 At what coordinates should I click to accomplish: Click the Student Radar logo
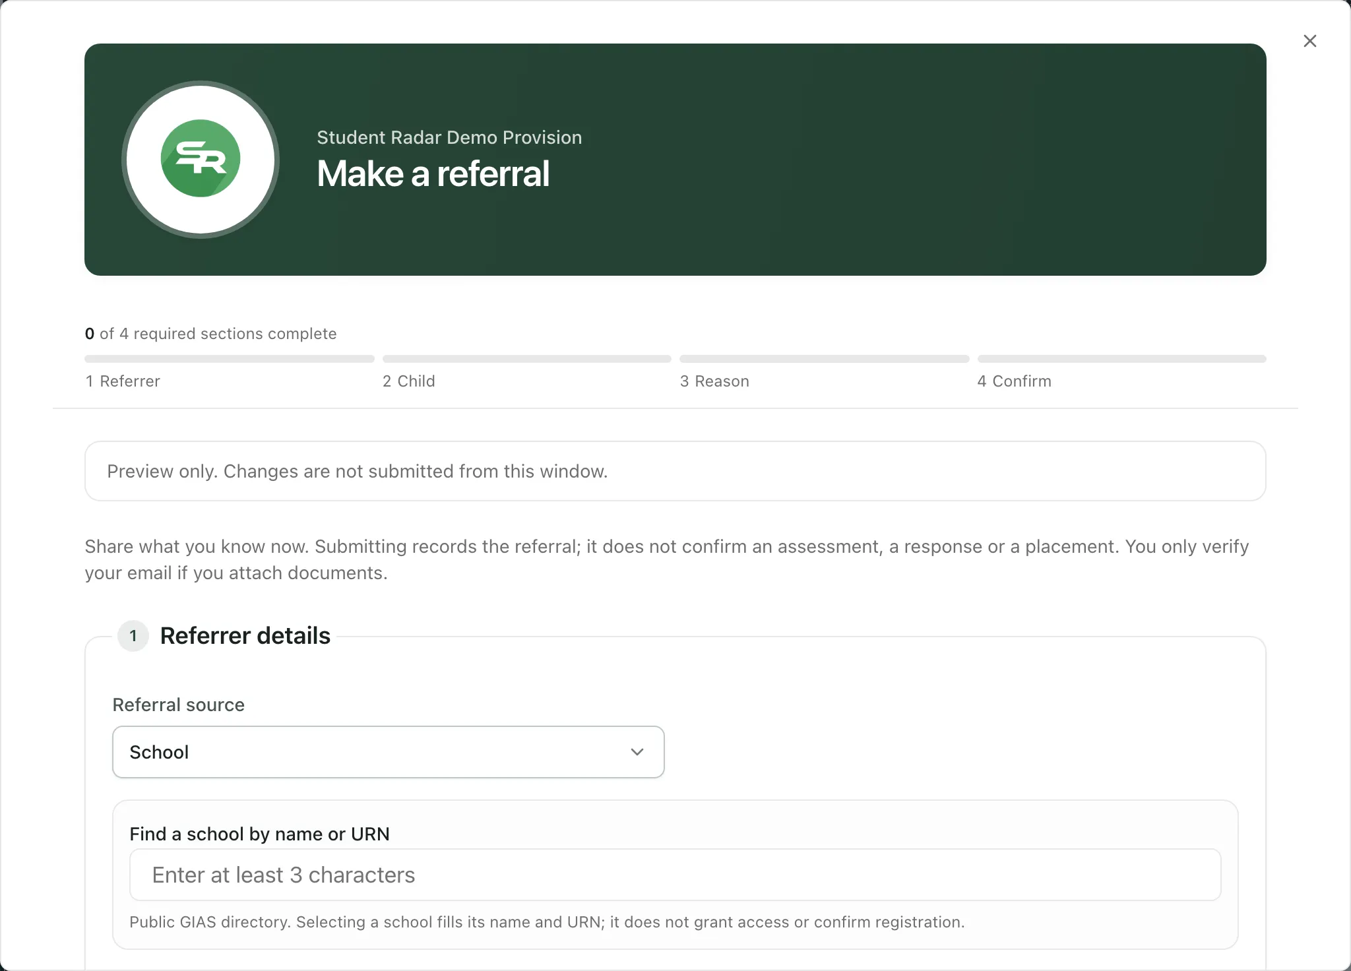coord(201,159)
